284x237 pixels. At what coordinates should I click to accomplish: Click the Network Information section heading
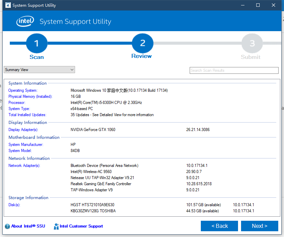29,158
